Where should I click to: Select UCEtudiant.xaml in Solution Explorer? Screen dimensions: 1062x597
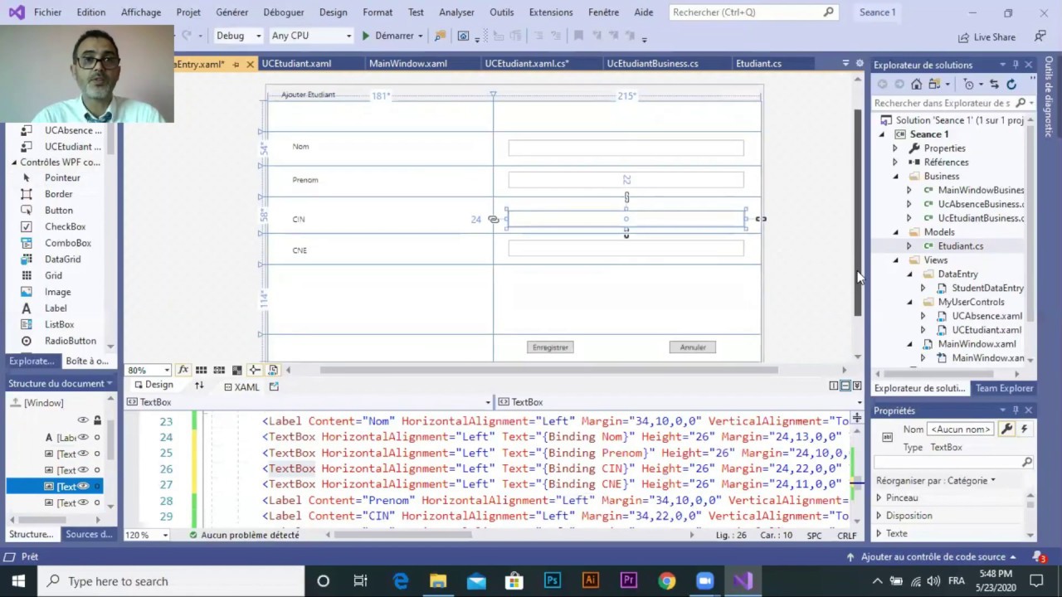point(986,330)
